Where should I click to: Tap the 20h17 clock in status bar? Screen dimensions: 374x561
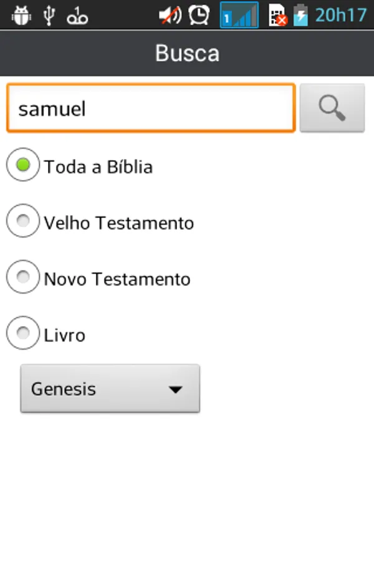coord(340,15)
